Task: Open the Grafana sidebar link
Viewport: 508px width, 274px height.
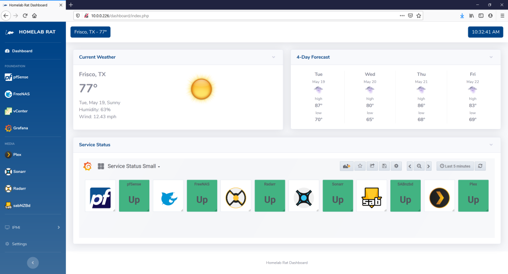Action: tap(16, 128)
